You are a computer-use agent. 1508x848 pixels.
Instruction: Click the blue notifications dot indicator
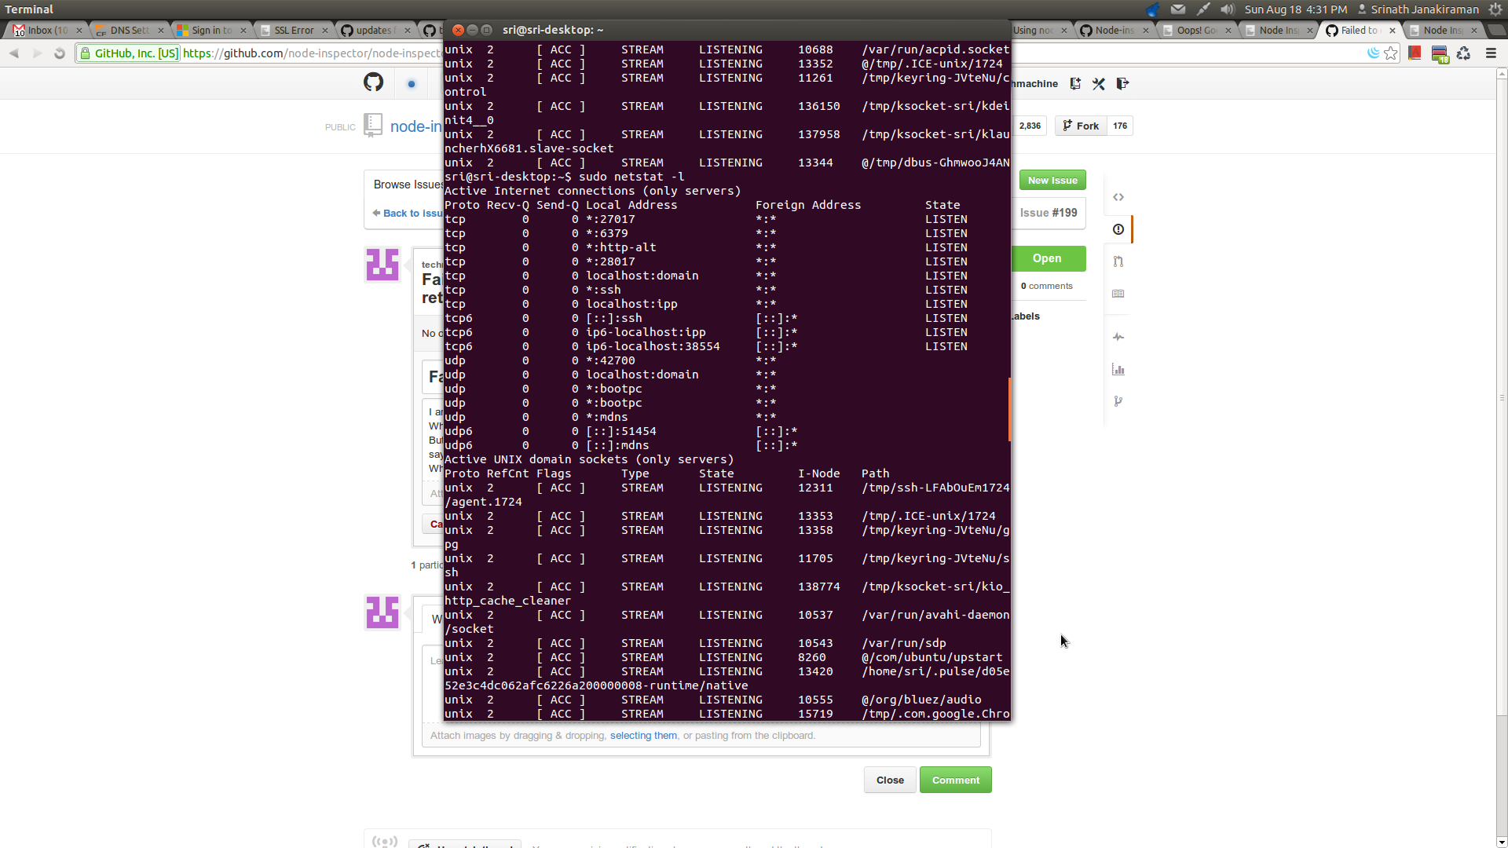coord(412,84)
